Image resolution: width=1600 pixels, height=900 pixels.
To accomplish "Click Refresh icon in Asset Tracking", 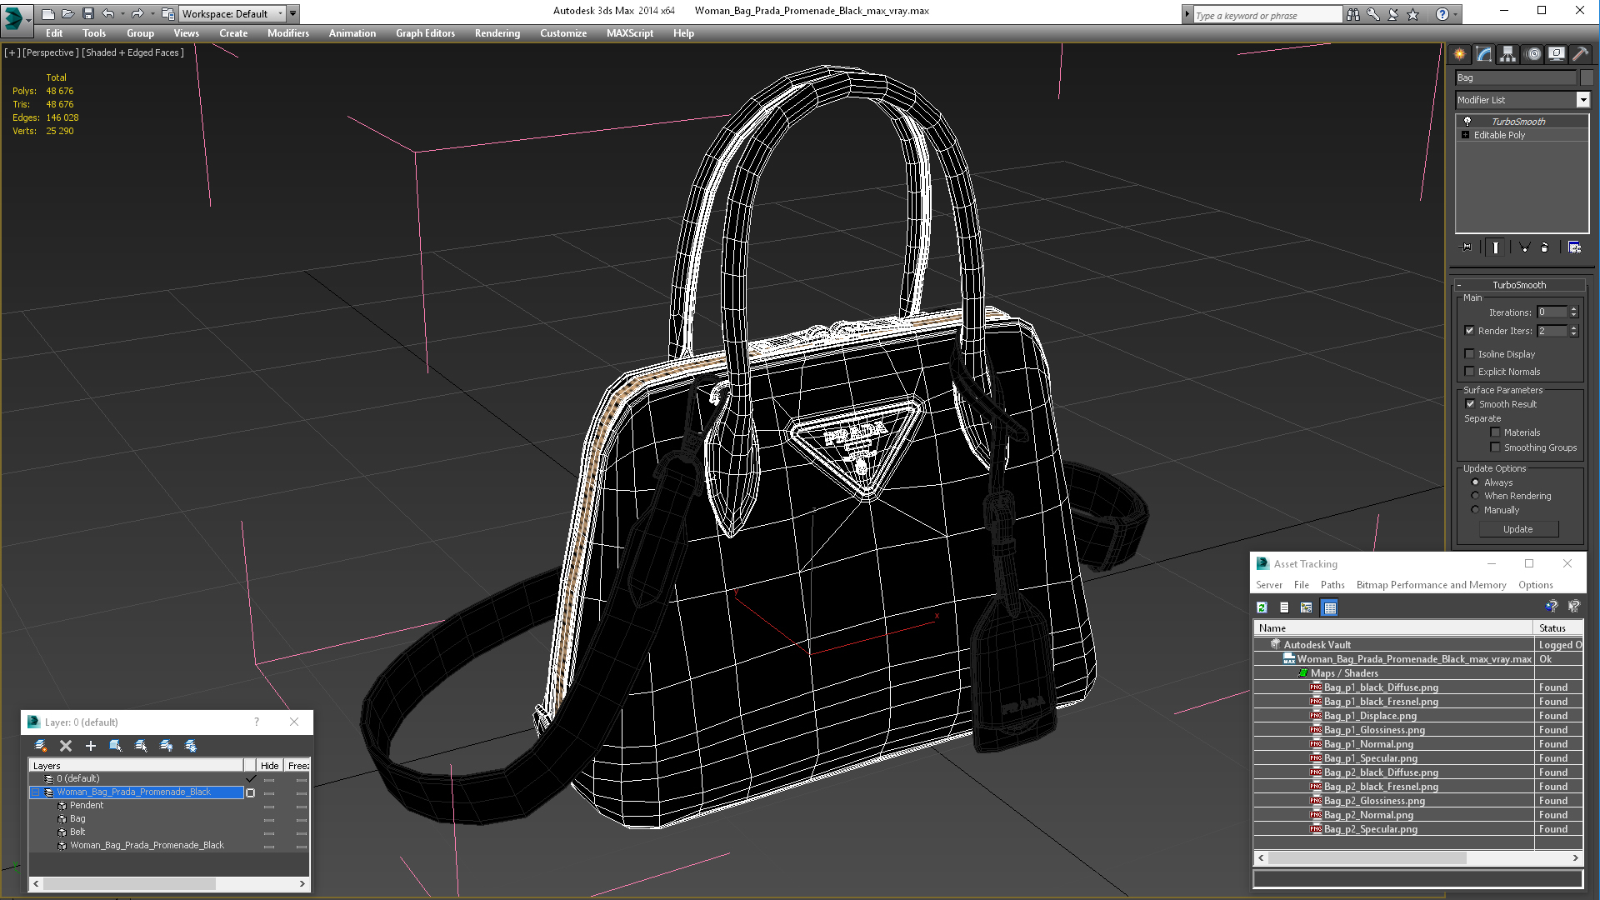I will 1262,607.
